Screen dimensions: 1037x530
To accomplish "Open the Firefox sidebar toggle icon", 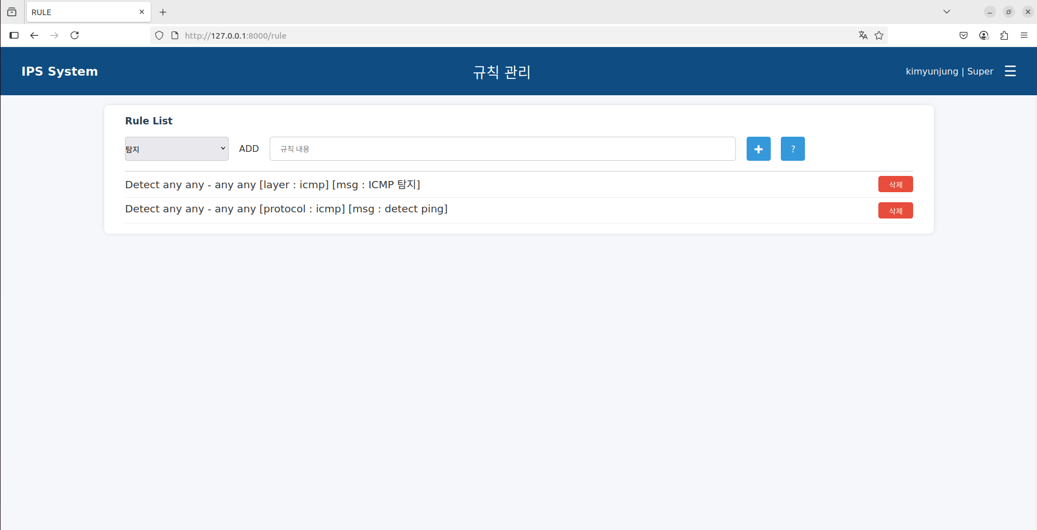I will pos(14,35).
